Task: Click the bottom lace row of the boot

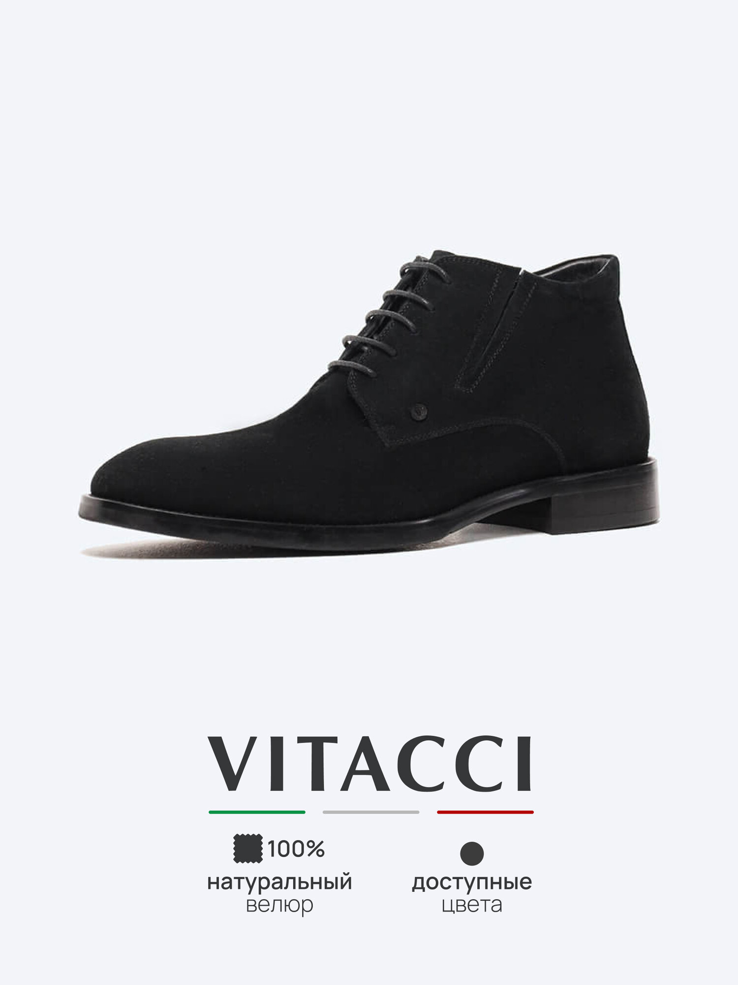Action: point(352,366)
